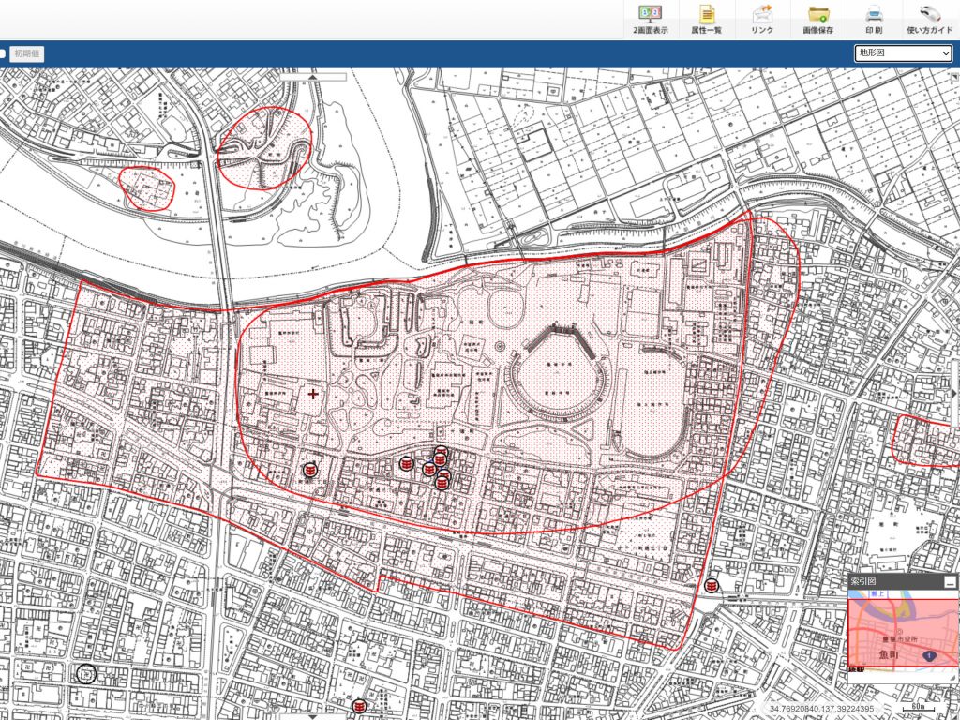Print the map using 印刷
The height and width of the screenshot is (720, 960).
click(874, 20)
